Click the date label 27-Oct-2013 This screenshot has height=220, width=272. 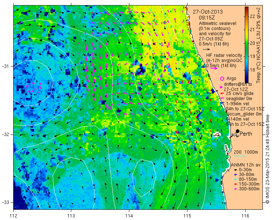click(x=208, y=12)
